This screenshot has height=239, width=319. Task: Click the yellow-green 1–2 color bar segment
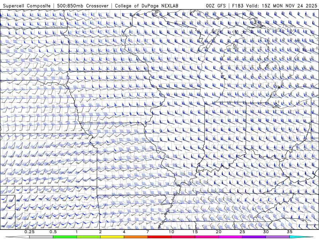pos(89,237)
